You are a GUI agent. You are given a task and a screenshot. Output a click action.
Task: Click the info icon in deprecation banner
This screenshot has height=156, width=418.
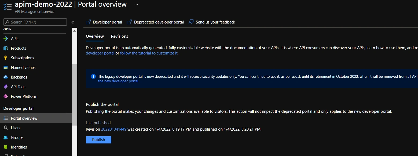[x=93, y=77]
